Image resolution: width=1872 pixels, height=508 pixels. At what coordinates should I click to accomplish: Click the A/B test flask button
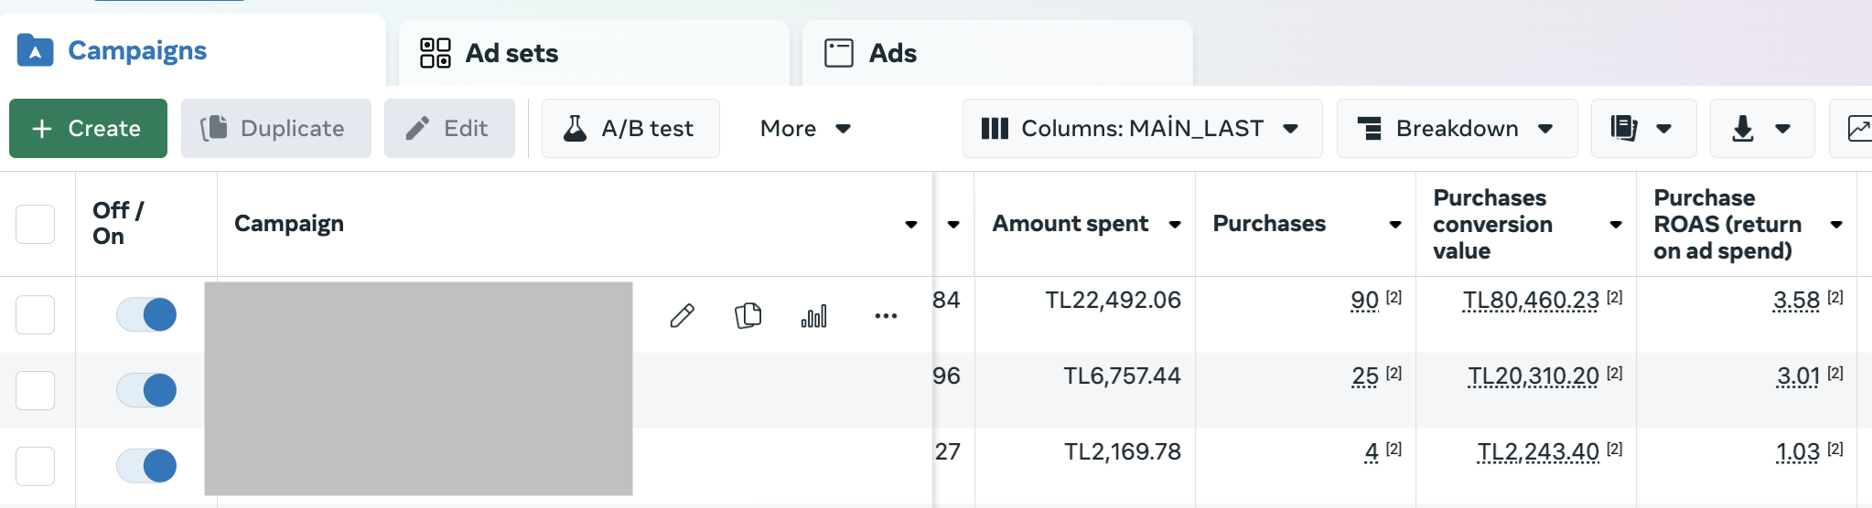click(x=630, y=129)
